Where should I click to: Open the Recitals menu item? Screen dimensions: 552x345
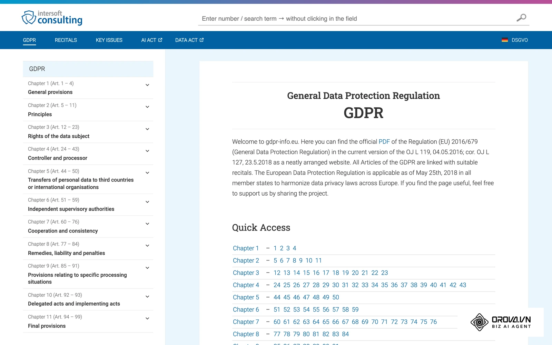pyautogui.click(x=66, y=40)
